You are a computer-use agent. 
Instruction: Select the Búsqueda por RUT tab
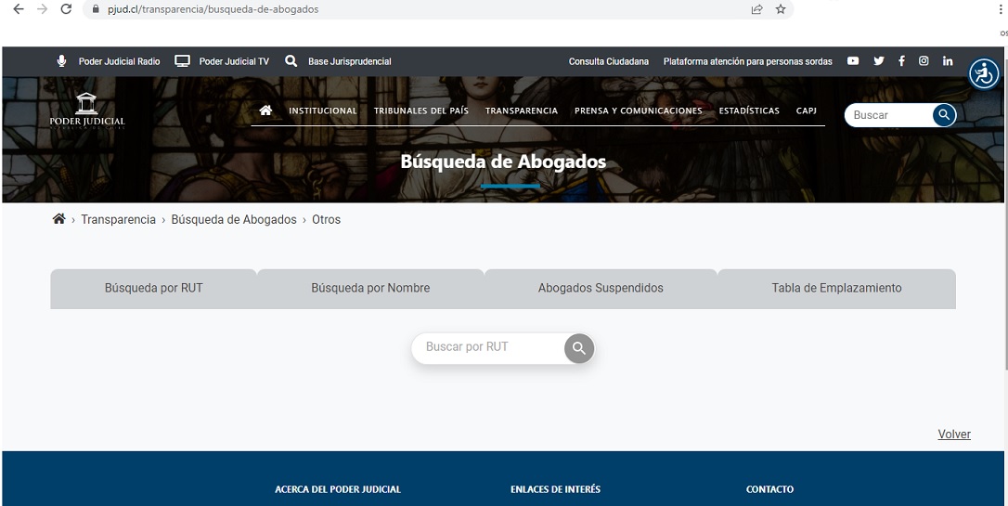coord(154,289)
